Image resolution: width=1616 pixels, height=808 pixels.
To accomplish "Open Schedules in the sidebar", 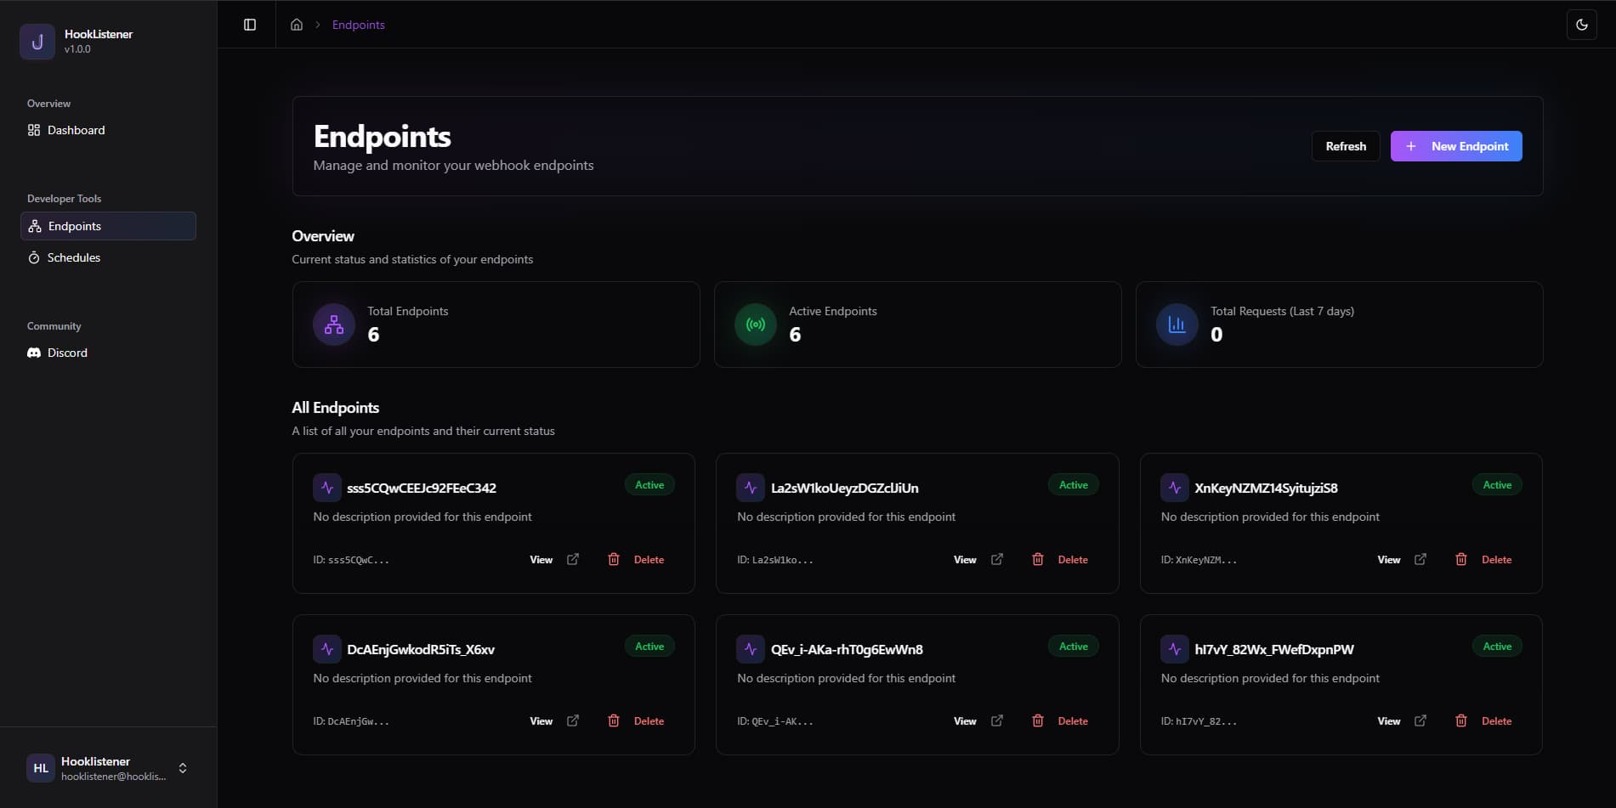I will 108,257.
